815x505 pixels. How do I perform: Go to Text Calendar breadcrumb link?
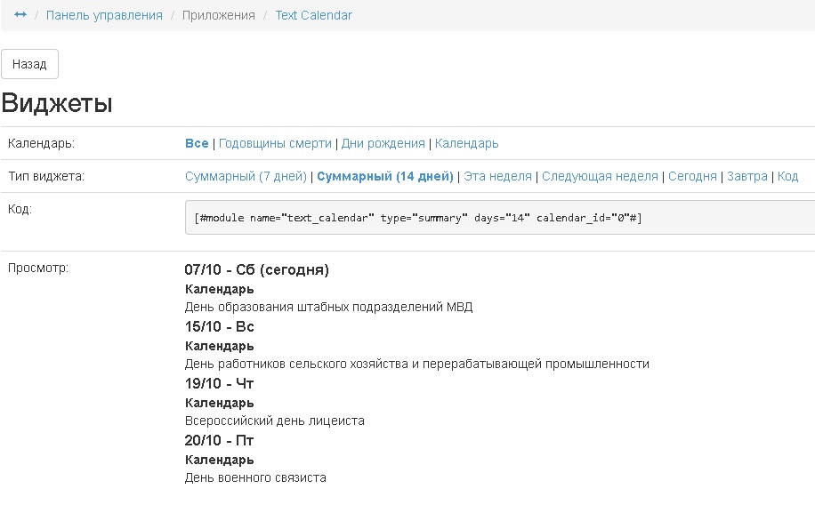[x=313, y=15]
